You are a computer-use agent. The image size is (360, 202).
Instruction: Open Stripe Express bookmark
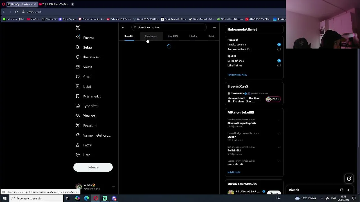[67, 19]
